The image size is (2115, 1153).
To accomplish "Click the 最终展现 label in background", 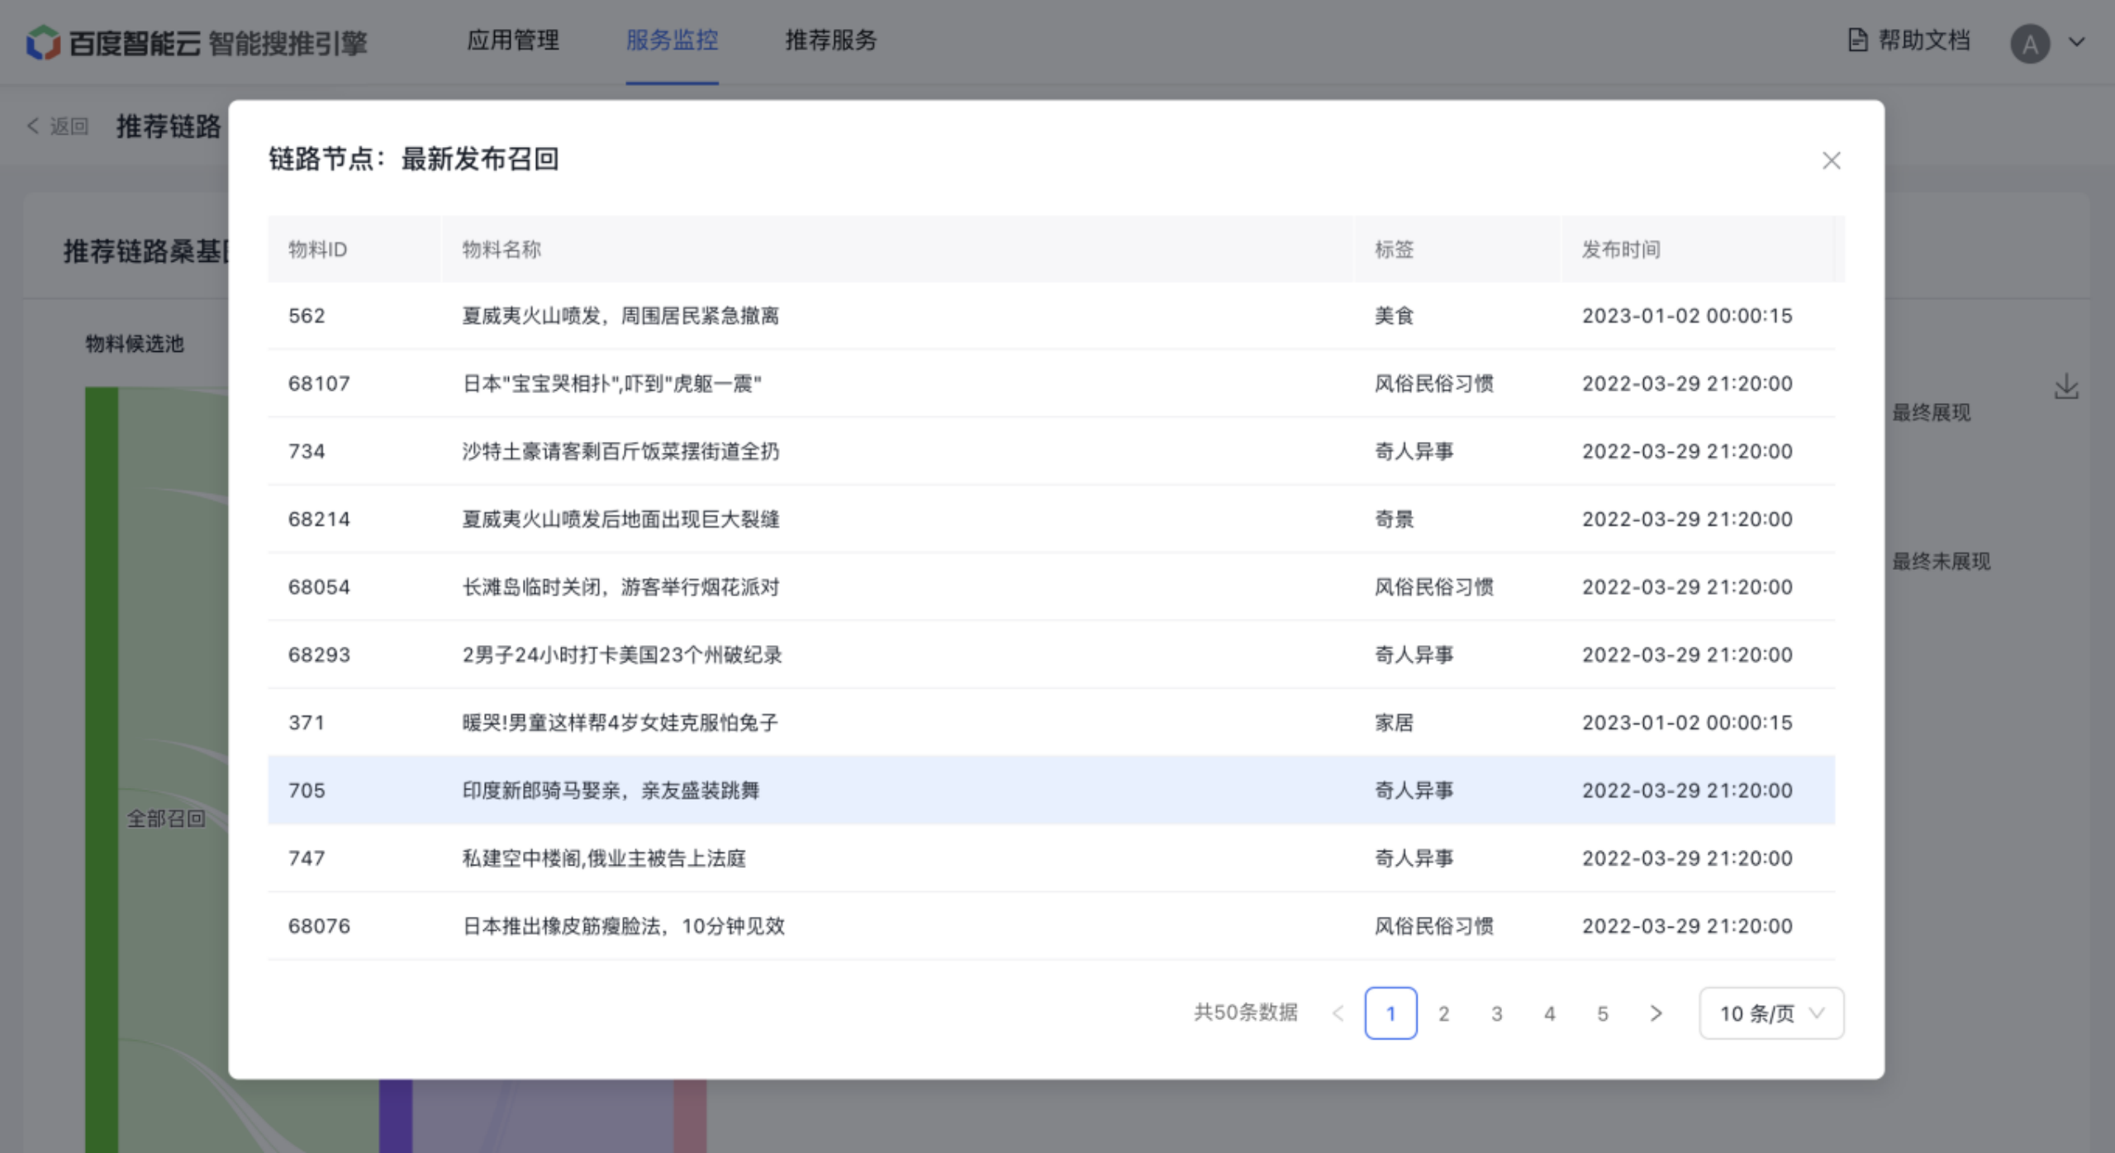I will 1932,412.
